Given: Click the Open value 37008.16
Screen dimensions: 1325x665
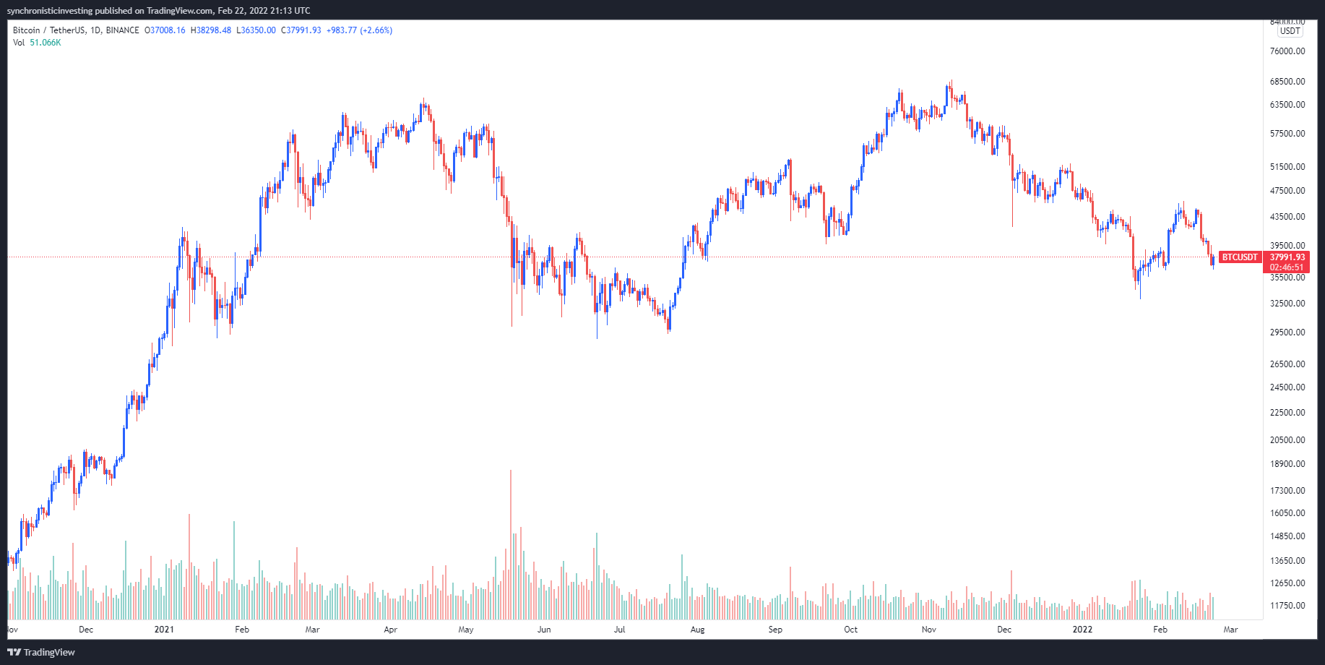Looking at the screenshot, I should 167,30.
